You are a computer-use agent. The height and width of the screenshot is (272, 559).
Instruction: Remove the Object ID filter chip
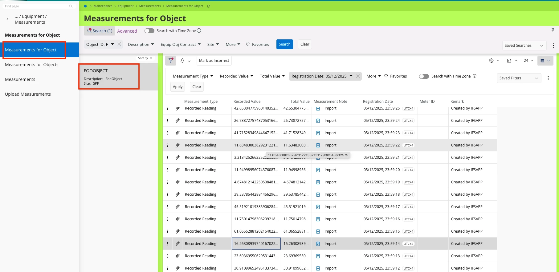click(119, 44)
